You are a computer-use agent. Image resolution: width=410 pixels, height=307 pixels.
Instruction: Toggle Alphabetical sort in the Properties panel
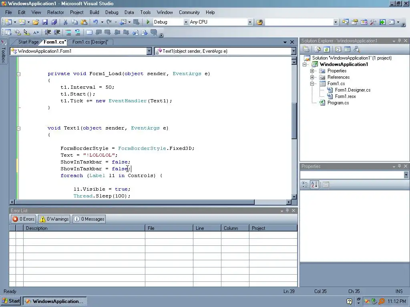click(x=314, y=185)
